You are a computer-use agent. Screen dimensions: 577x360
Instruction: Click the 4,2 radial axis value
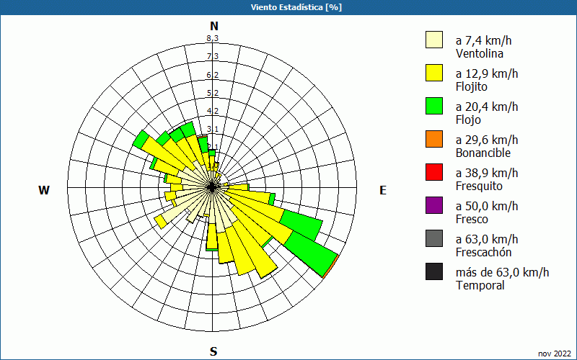point(213,111)
